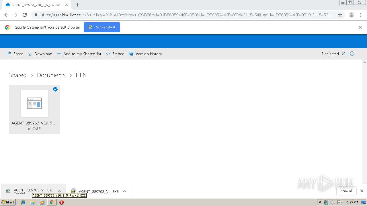Dismiss the default browser notification bar
The image size is (367, 206).
tap(360, 27)
